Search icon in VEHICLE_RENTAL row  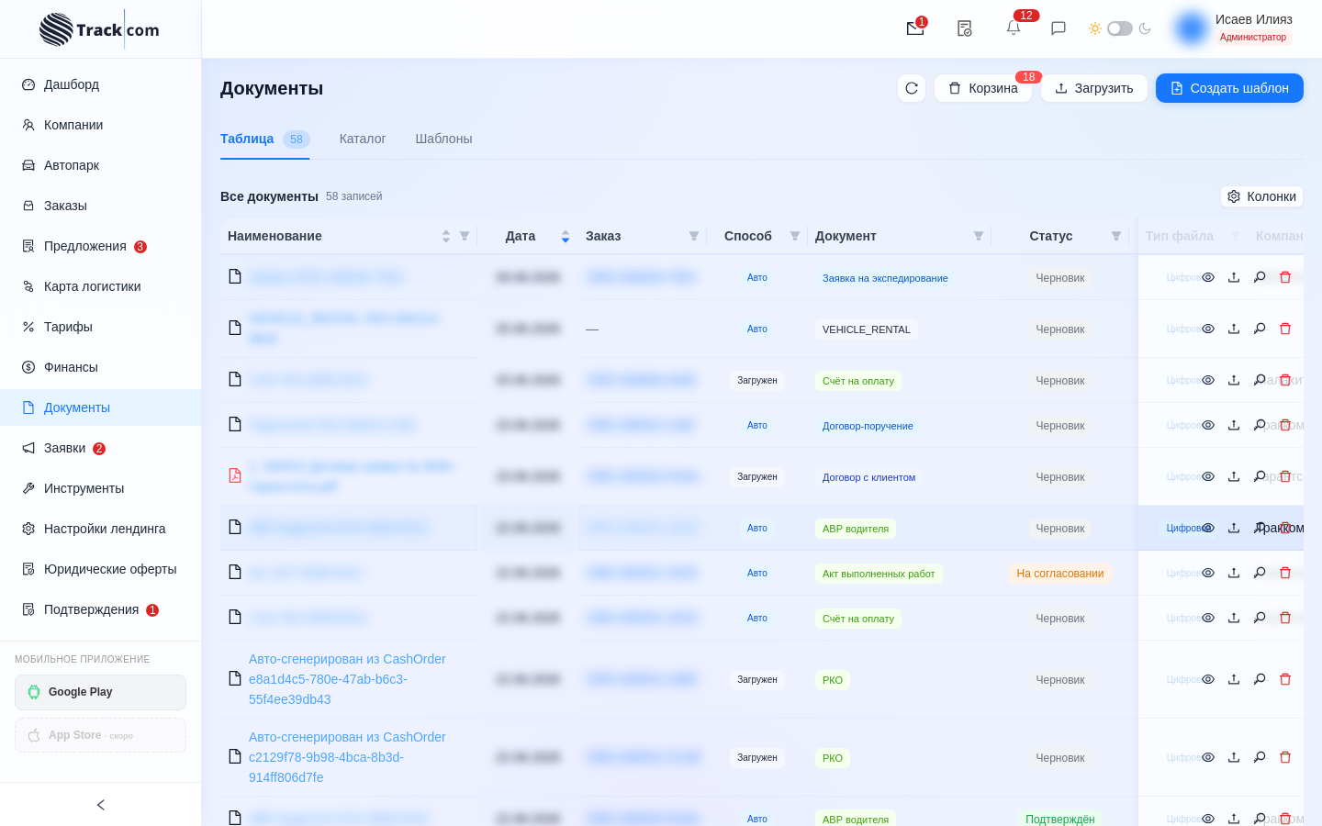(x=1260, y=329)
